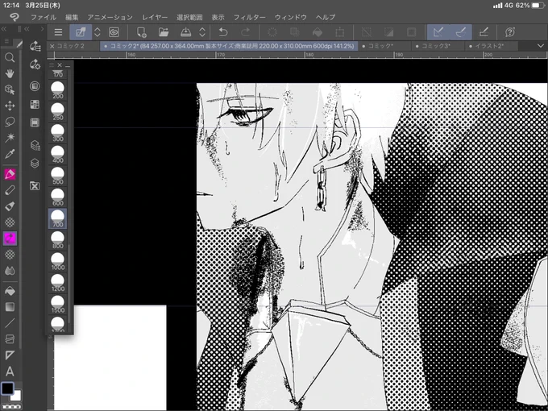Click the stepper arrows before spiral icon
548x411 pixels.
(x=98, y=32)
